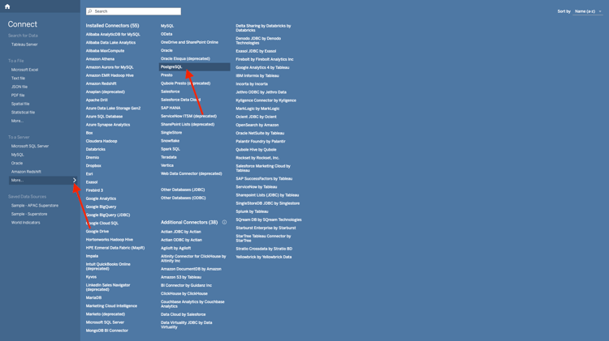
Task: Choose Data Cloud by Salesforce
Action: (x=184, y=314)
